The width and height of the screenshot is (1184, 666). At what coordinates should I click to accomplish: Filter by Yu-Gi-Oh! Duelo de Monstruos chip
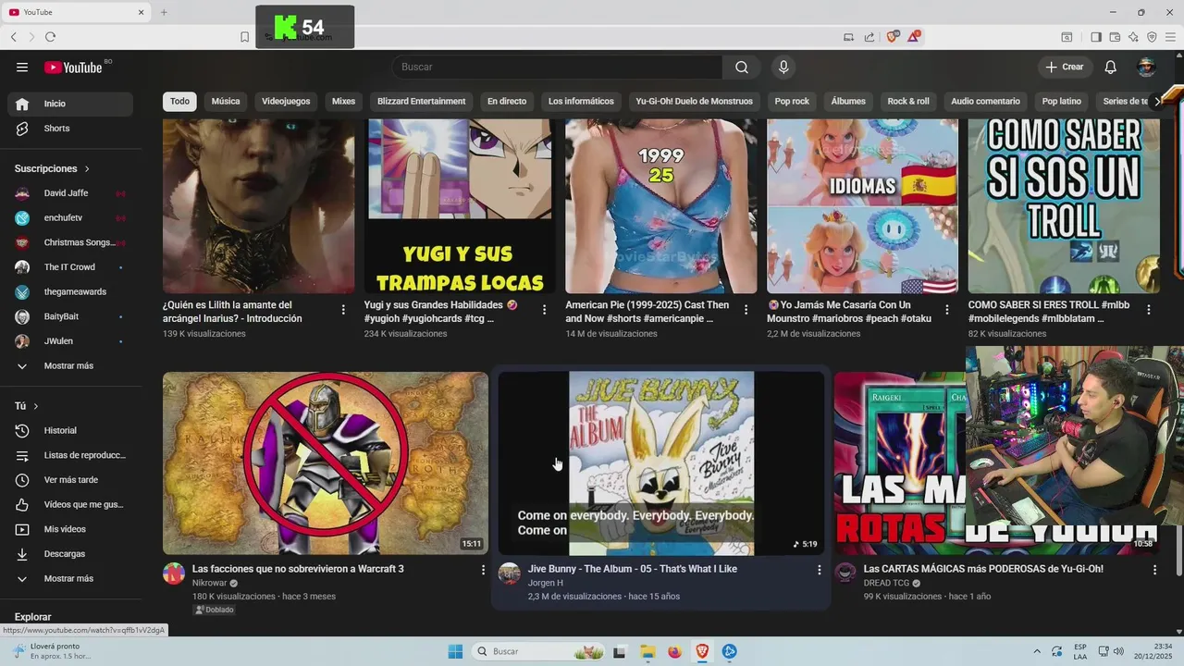pos(694,102)
